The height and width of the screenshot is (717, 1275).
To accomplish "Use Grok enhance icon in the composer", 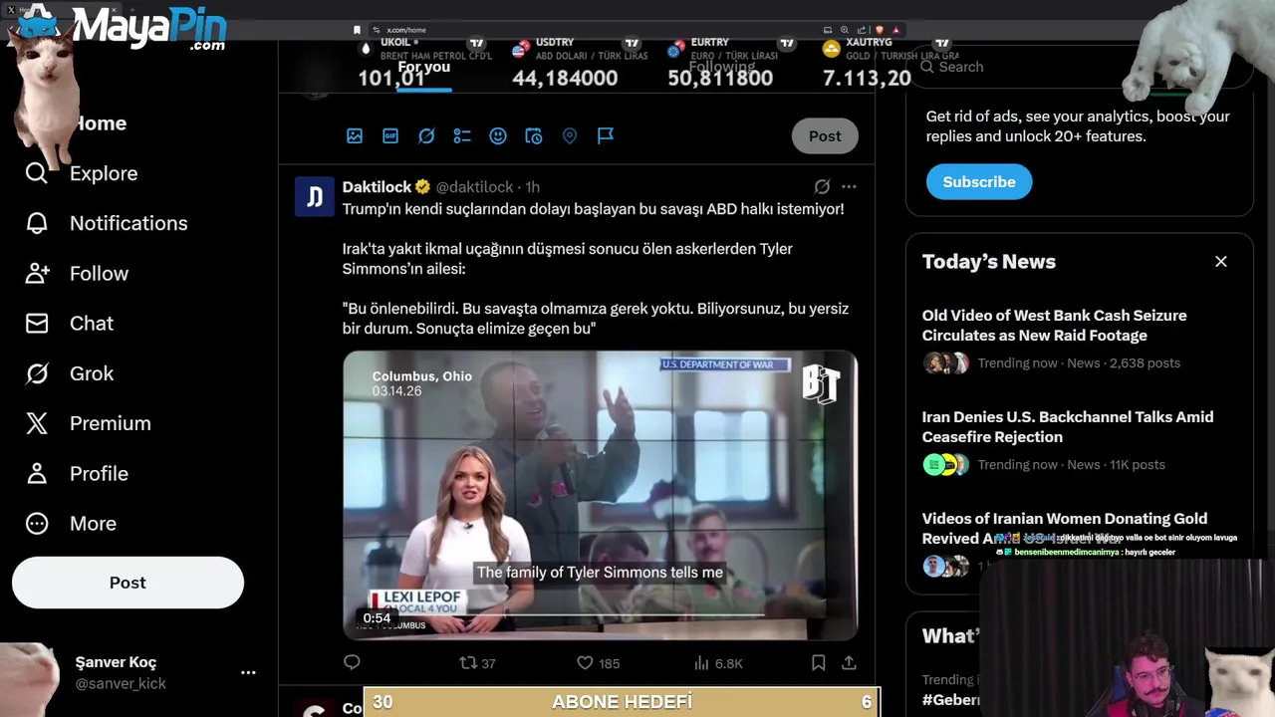I will tap(426, 135).
